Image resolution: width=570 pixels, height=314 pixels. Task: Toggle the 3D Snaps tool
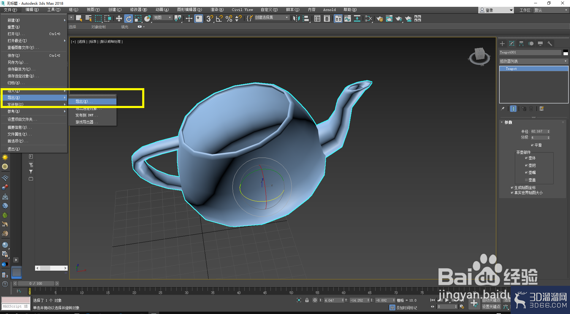(210, 18)
